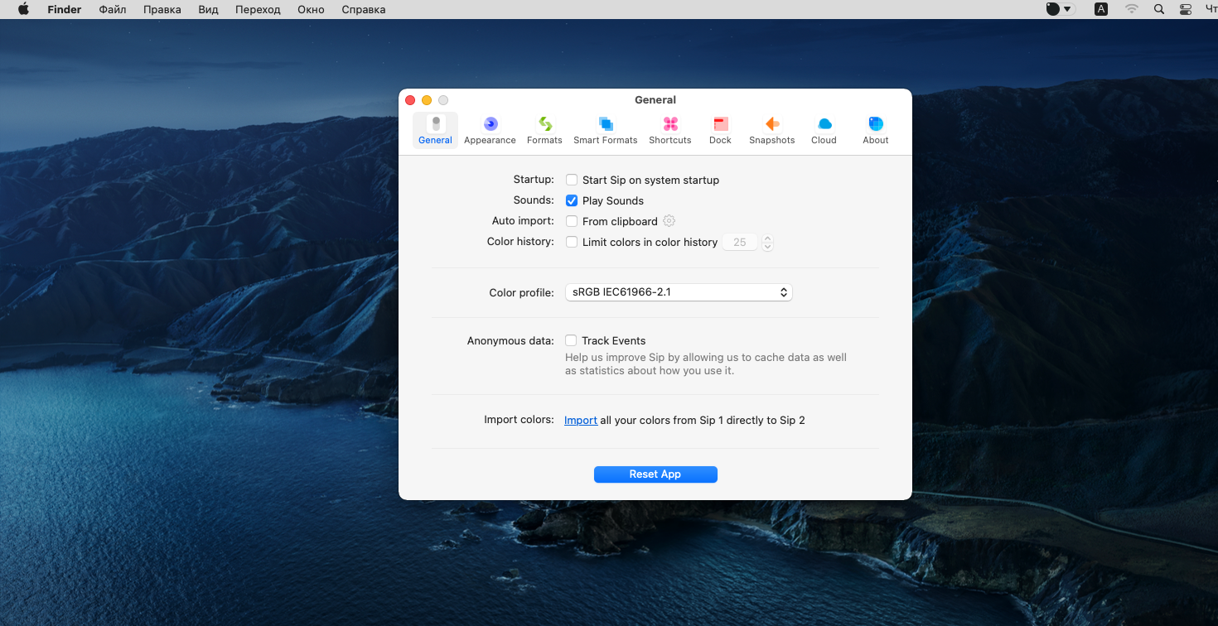Click the color history limit stepper arrows

coord(768,243)
